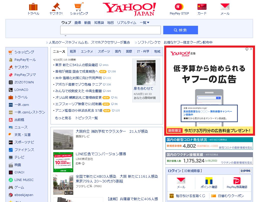259x202 pixels.
Task: Click the ファイナンス chart icon
Action: [10, 150]
